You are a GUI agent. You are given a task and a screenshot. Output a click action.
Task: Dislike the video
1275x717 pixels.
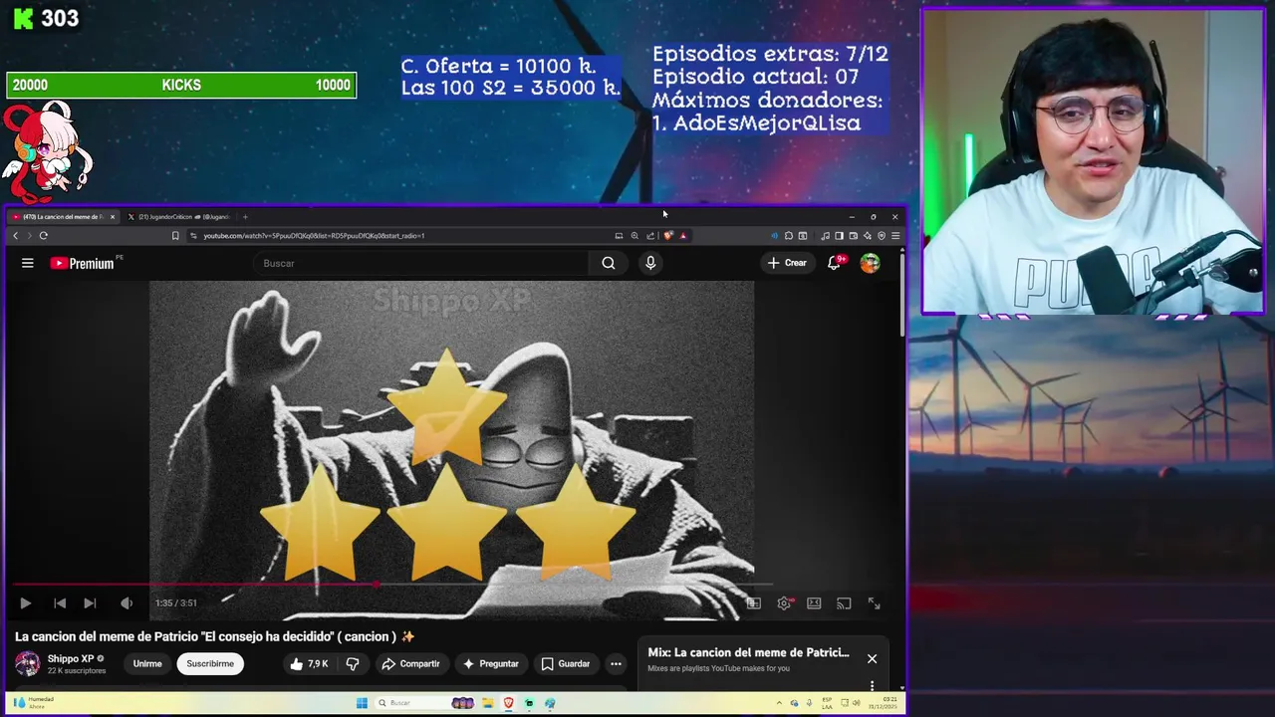[x=352, y=664]
